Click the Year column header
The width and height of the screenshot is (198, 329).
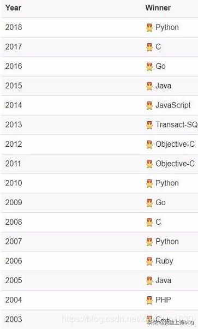click(x=14, y=8)
